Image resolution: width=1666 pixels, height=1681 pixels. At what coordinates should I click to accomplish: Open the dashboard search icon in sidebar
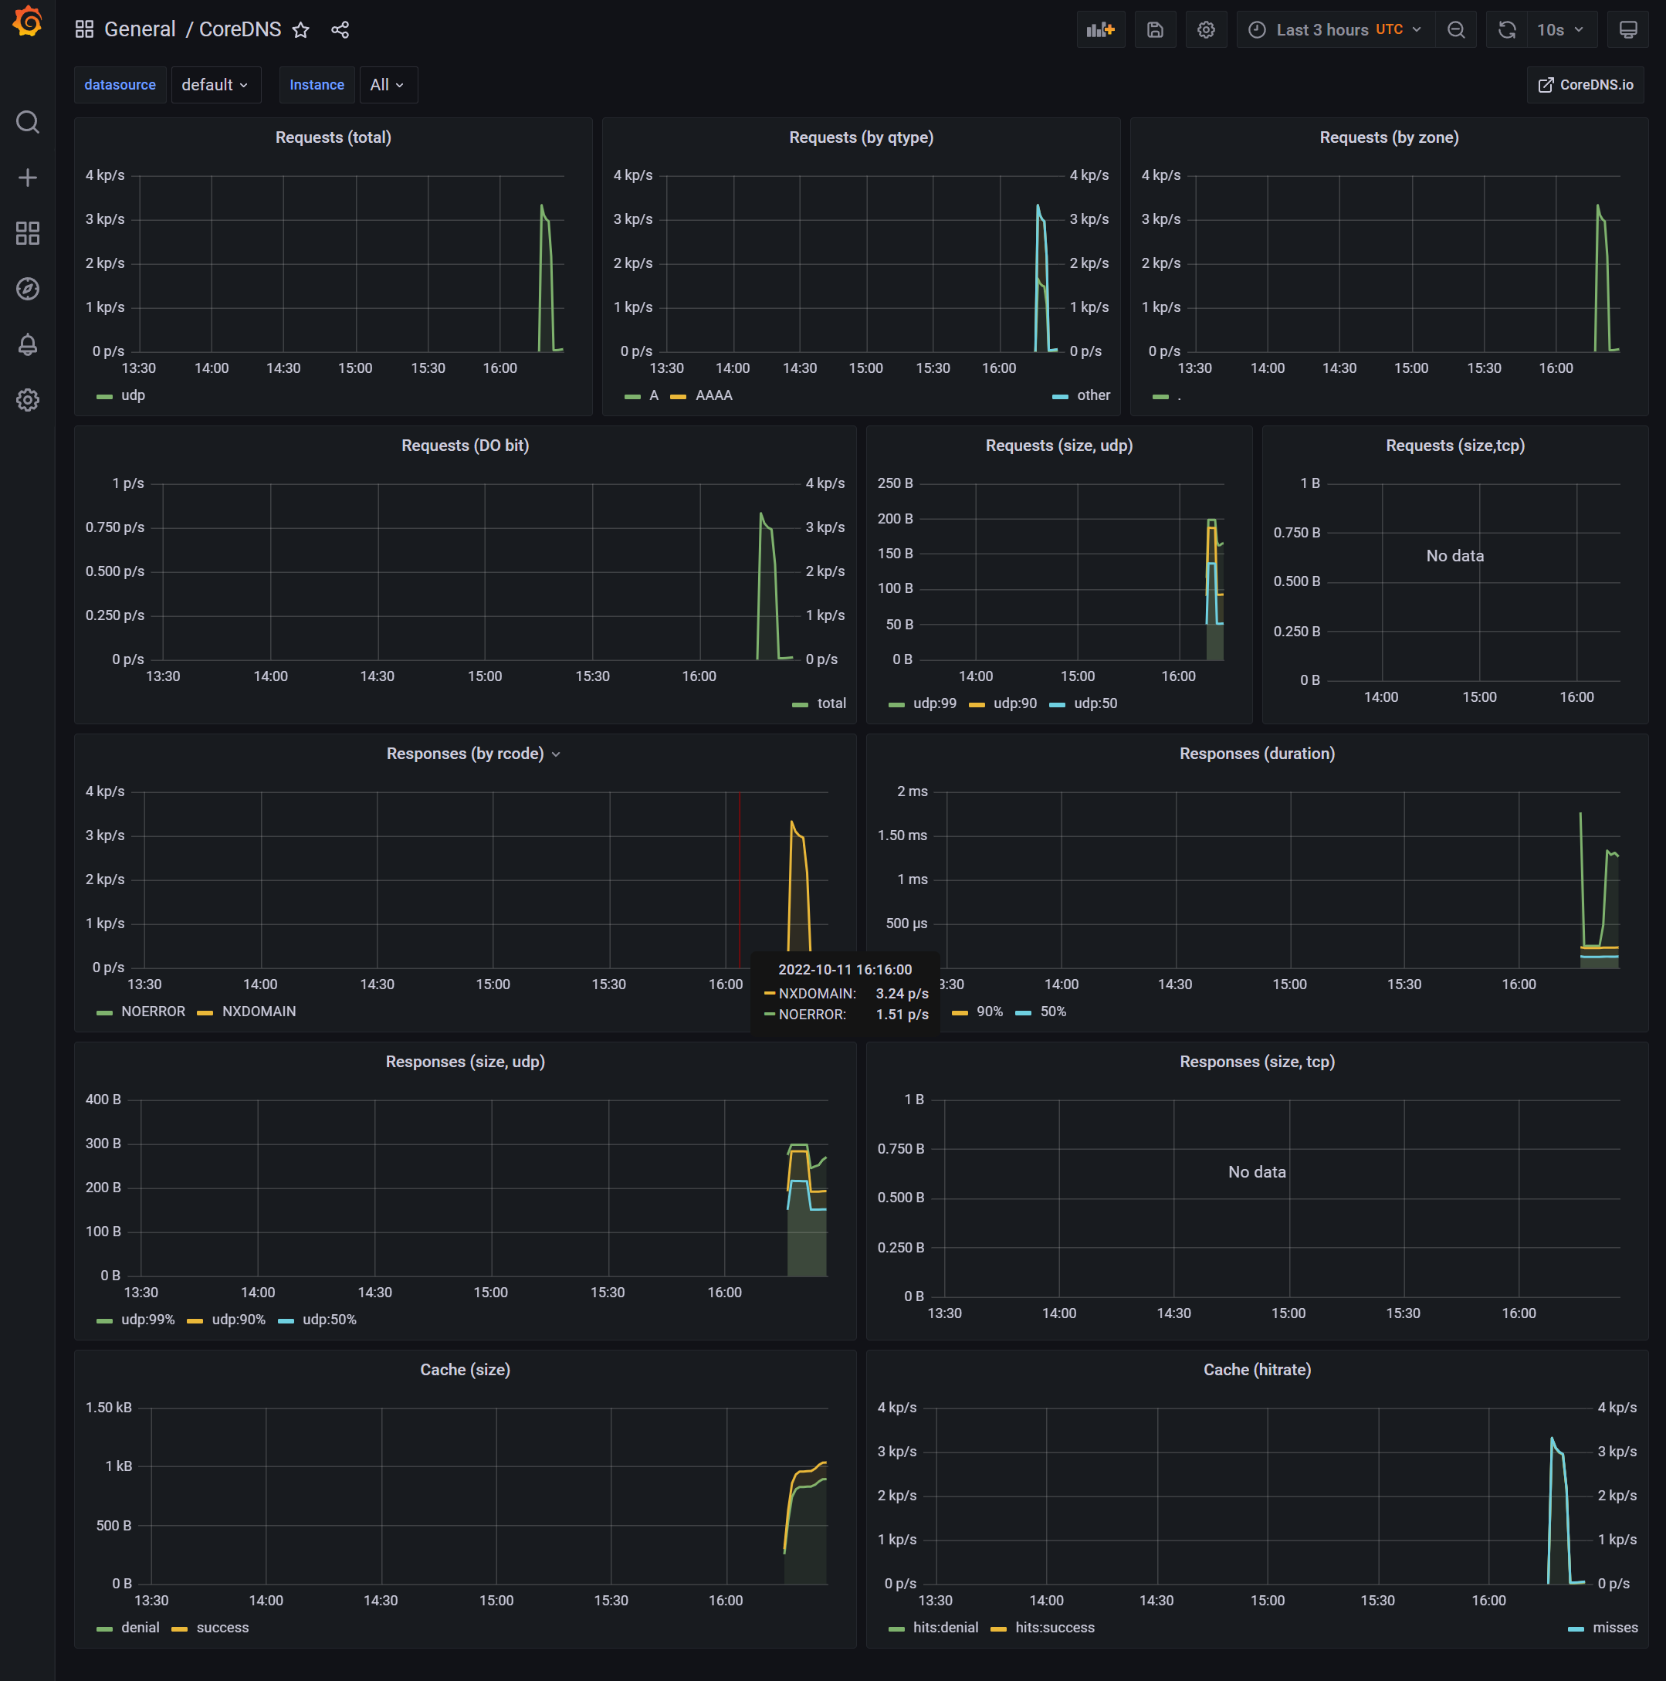(28, 122)
